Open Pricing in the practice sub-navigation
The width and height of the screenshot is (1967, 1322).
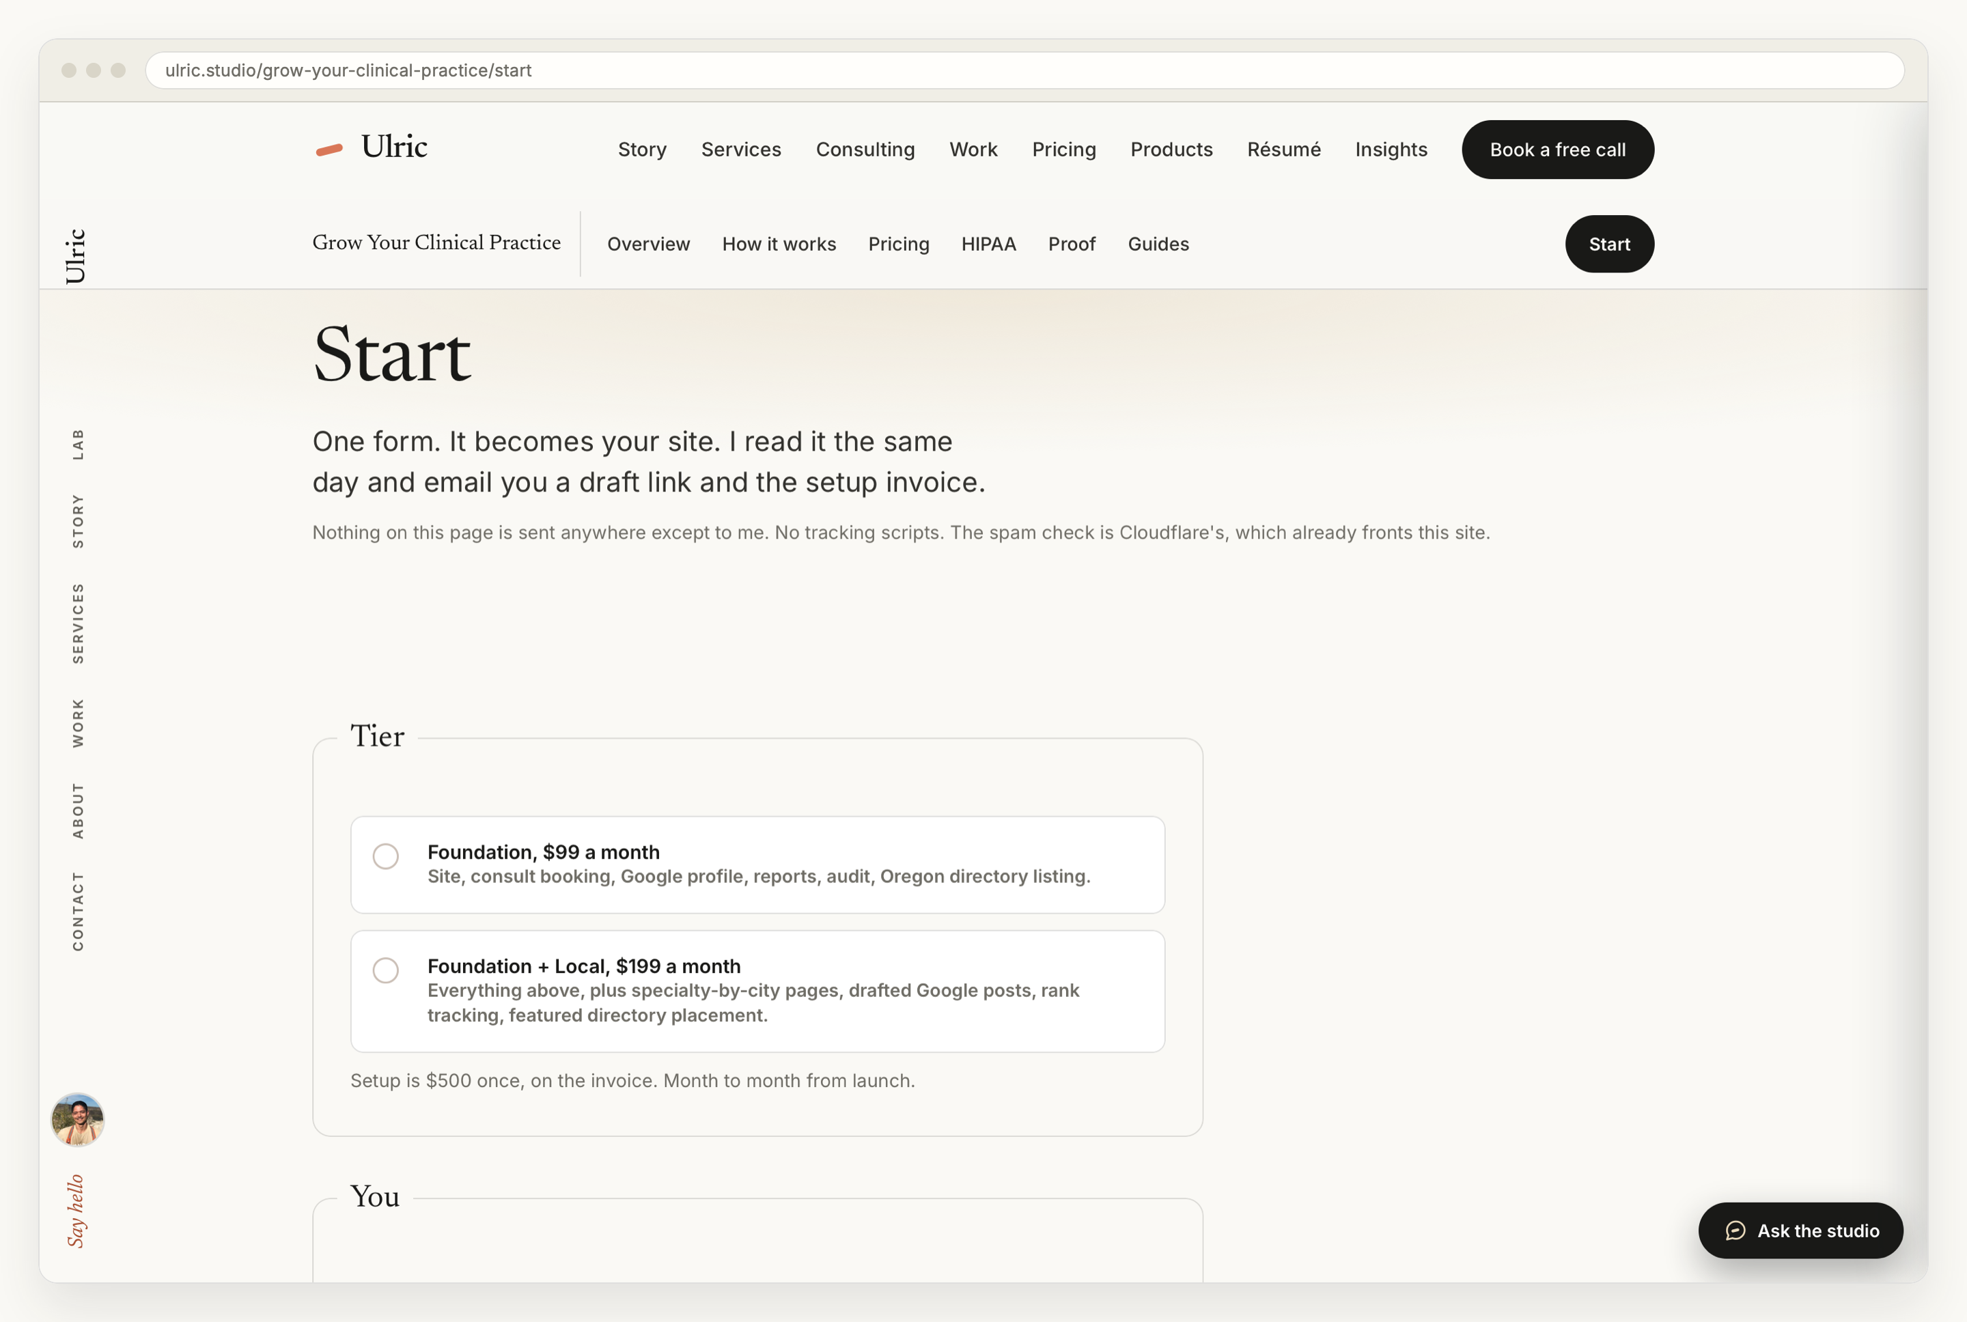(x=899, y=244)
